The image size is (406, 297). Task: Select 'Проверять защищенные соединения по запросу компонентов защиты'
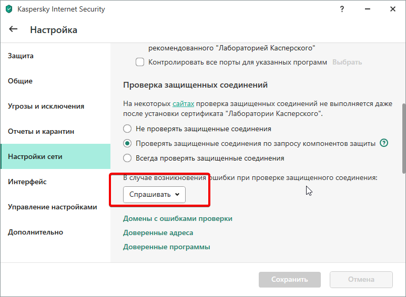click(x=127, y=143)
